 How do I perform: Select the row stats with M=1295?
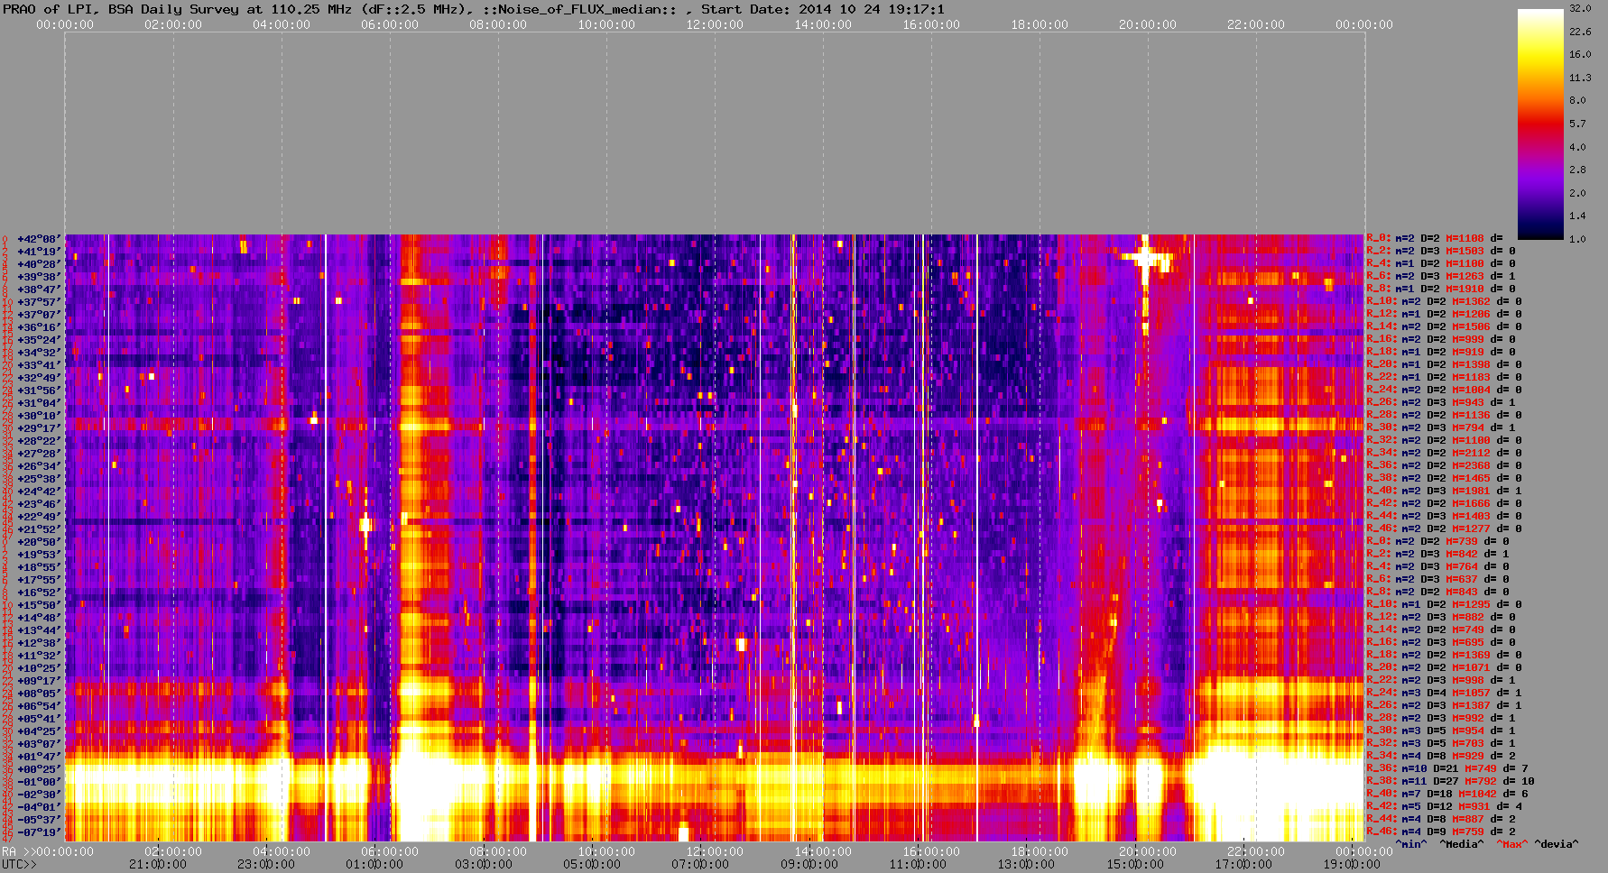1444,604
